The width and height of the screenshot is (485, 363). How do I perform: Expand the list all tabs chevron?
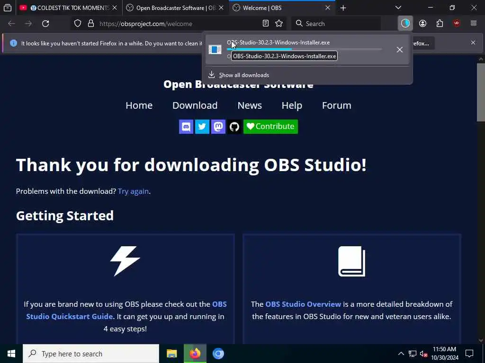pyautogui.click(x=398, y=8)
